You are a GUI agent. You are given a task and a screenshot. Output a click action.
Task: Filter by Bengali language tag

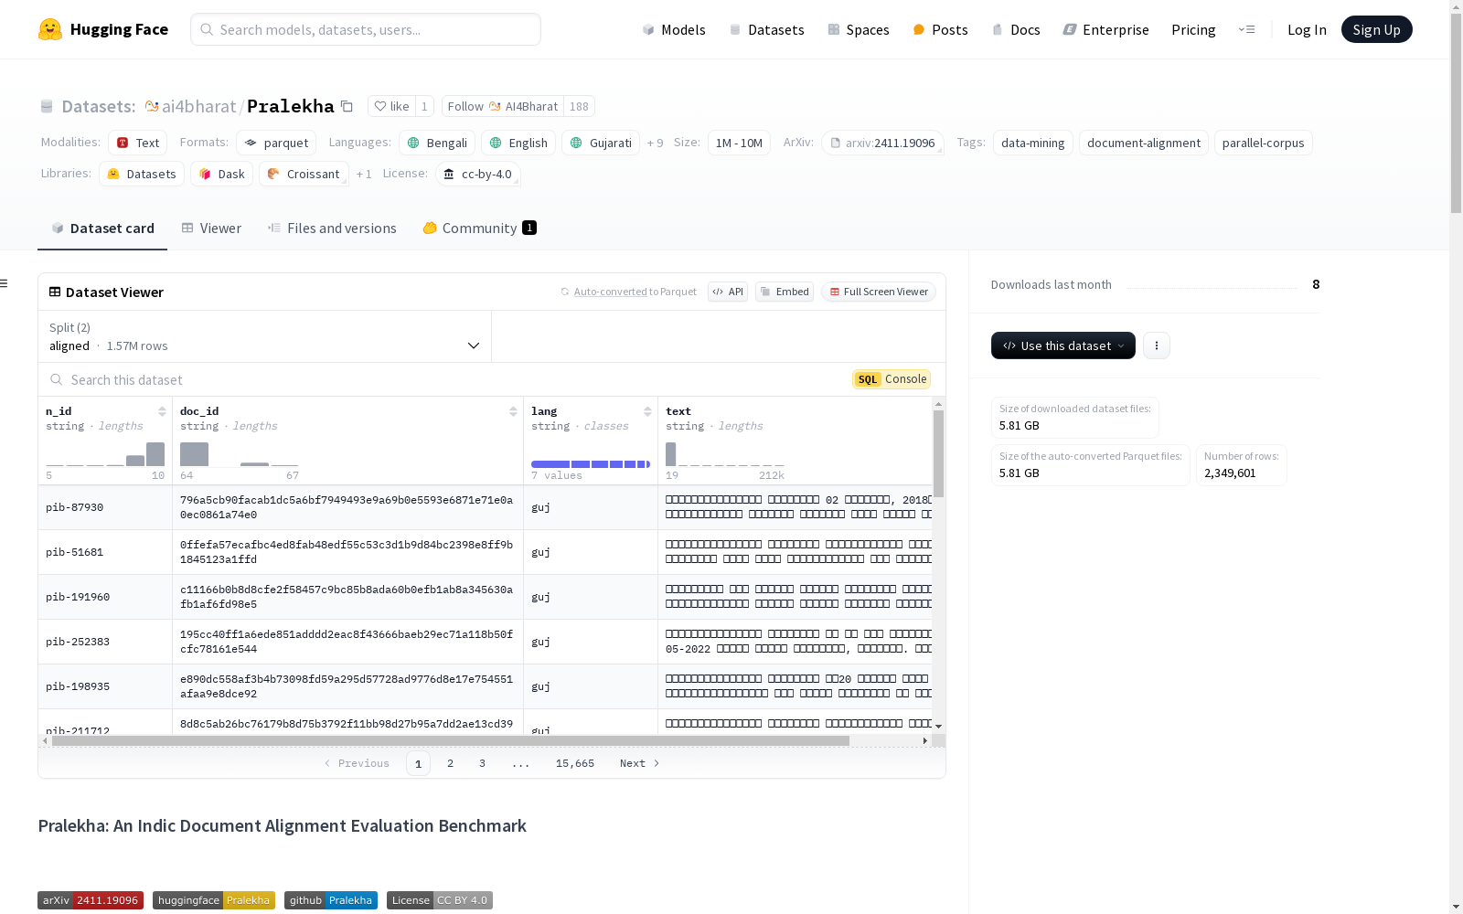(x=437, y=143)
